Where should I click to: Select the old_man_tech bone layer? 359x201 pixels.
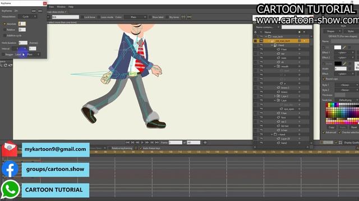click(x=283, y=41)
